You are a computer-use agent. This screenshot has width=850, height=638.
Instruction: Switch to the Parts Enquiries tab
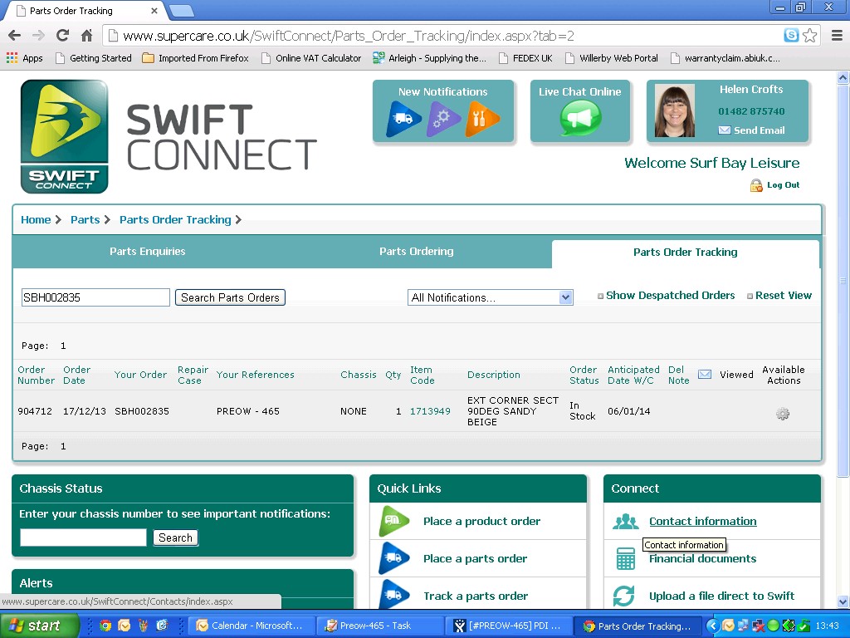[x=148, y=252]
